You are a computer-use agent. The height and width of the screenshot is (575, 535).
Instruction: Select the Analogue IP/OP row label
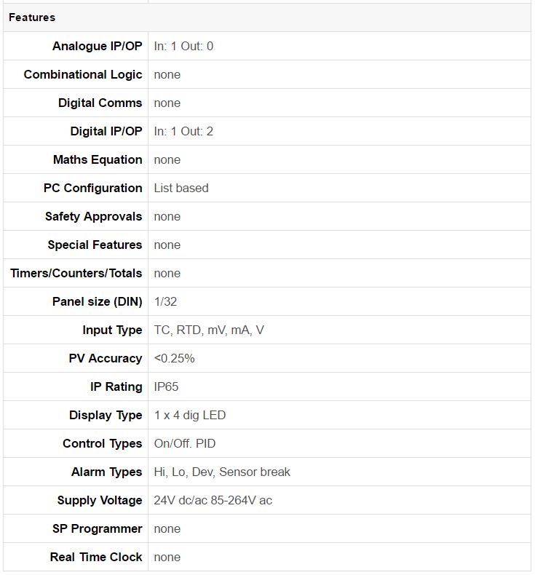(97, 46)
